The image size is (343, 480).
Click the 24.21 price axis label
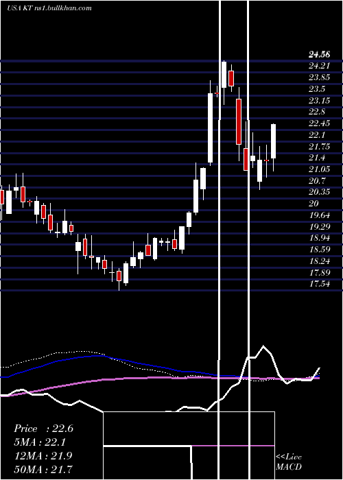click(320, 66)
